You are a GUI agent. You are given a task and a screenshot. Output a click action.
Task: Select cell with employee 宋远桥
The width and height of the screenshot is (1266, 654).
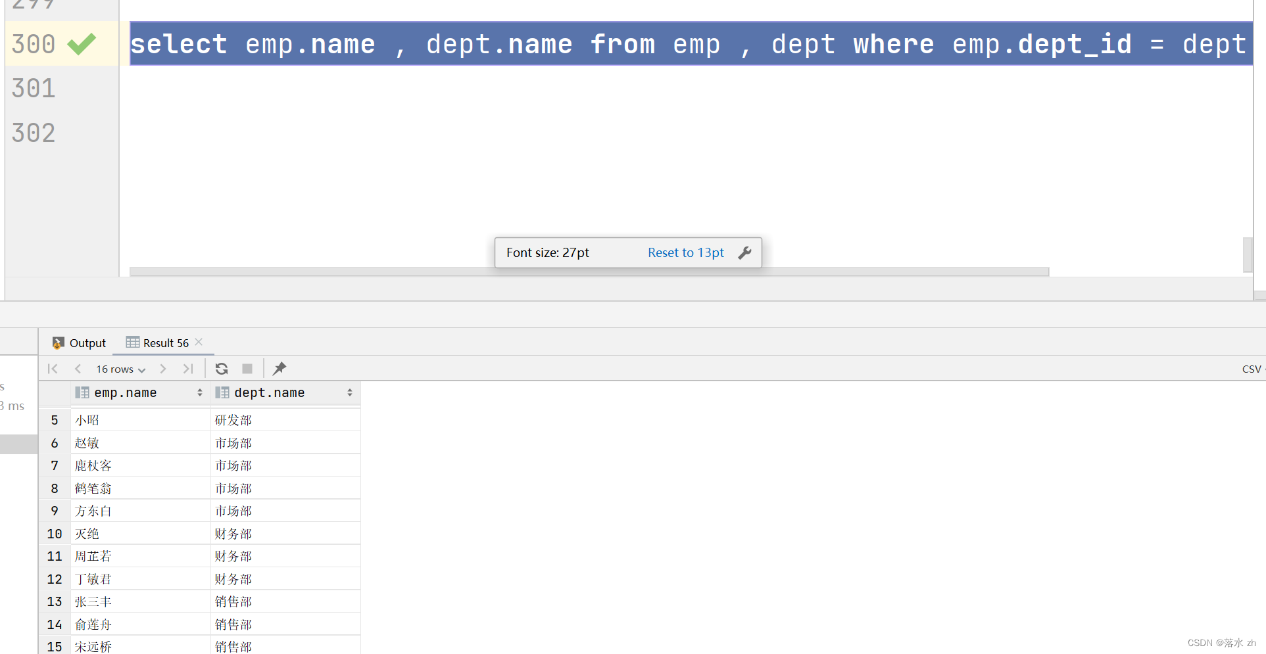[140, 646]
